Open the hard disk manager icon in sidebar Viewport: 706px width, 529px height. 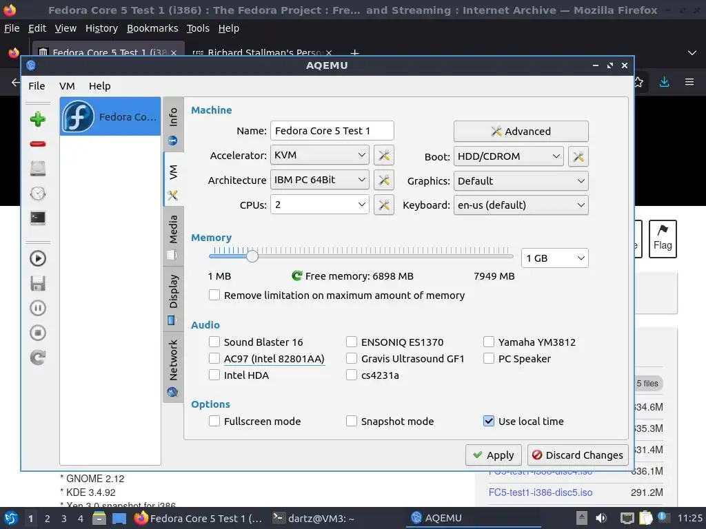[38, 169]
